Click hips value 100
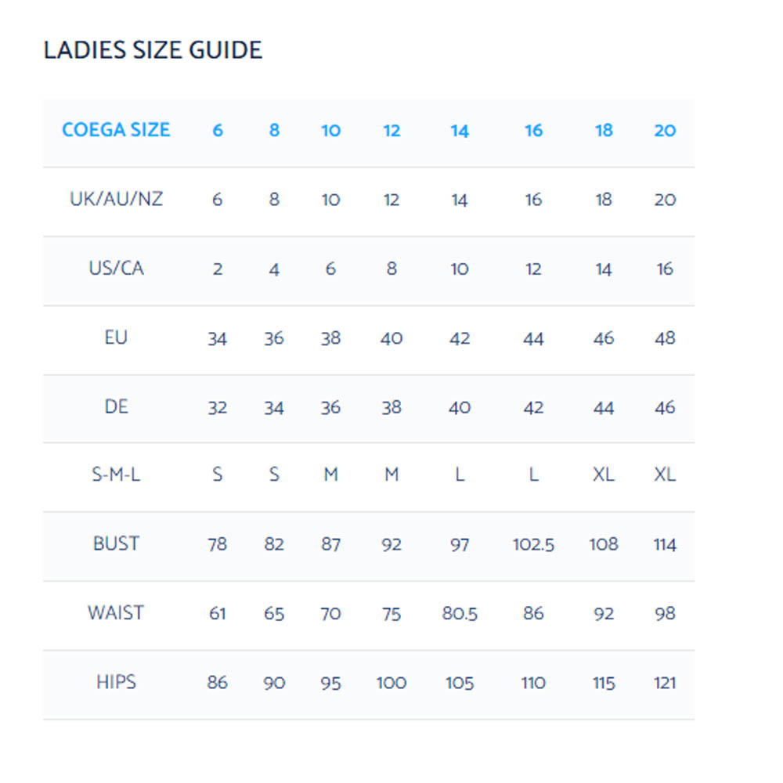Image resolution: width=783 pixels, height=783 pixels. (x=391, y=683)
